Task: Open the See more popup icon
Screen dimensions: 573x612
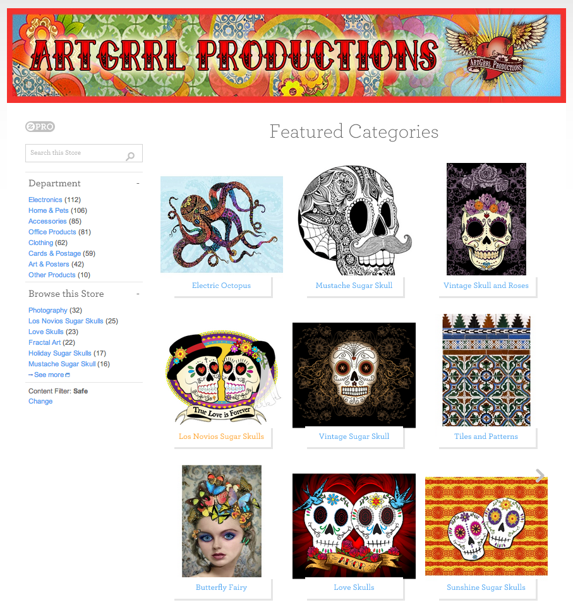Action: 68,375
